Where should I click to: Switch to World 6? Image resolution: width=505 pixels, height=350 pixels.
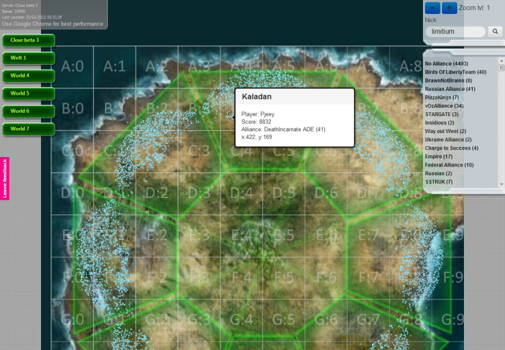point(28,111)
